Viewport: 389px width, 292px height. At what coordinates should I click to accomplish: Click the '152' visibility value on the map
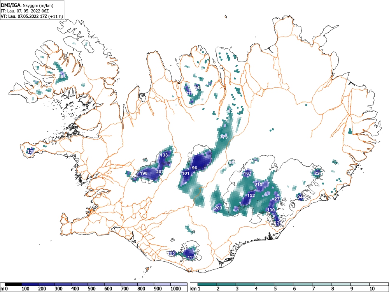coord(251,196)
